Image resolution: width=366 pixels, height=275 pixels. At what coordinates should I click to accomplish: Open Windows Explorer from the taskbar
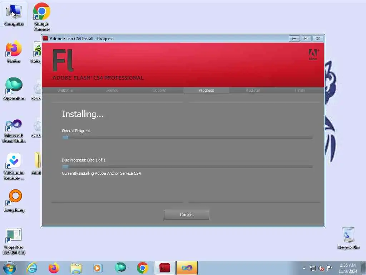point(76,268)
